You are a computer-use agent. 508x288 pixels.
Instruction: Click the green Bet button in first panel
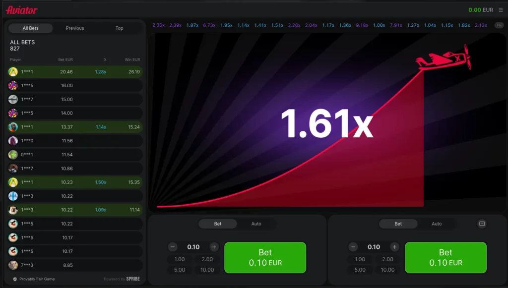pyautogui.click(x=265, y=258)
